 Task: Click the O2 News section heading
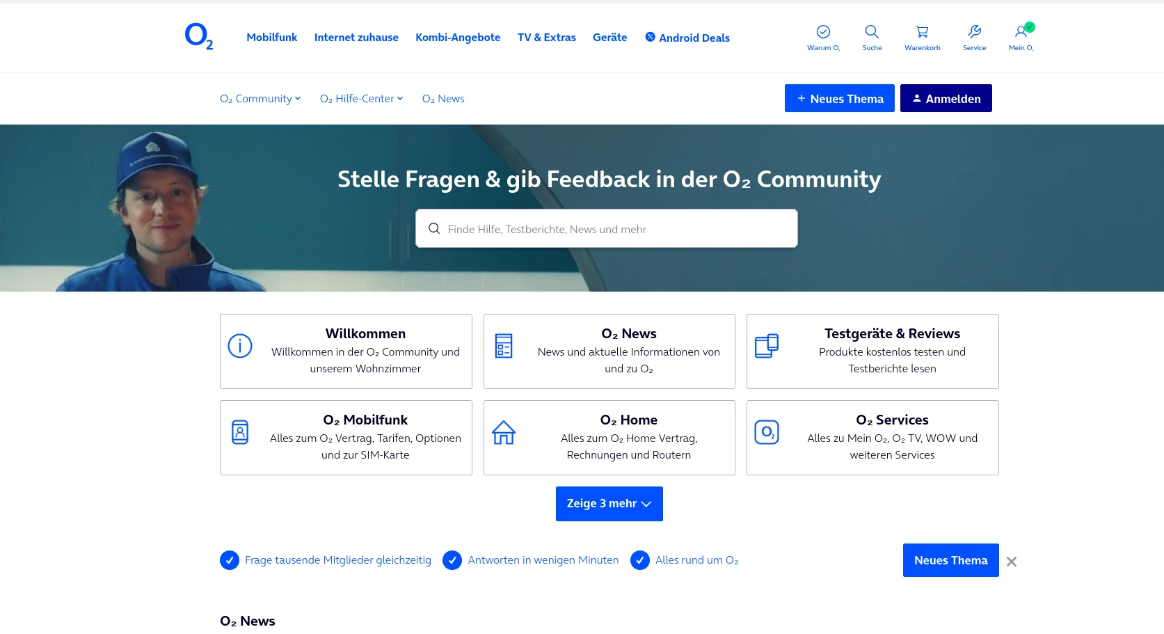pos(248,621)
